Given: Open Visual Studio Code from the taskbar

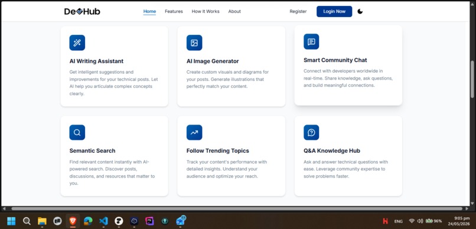Looking at the screenshot, I should (x=103, y=221).
